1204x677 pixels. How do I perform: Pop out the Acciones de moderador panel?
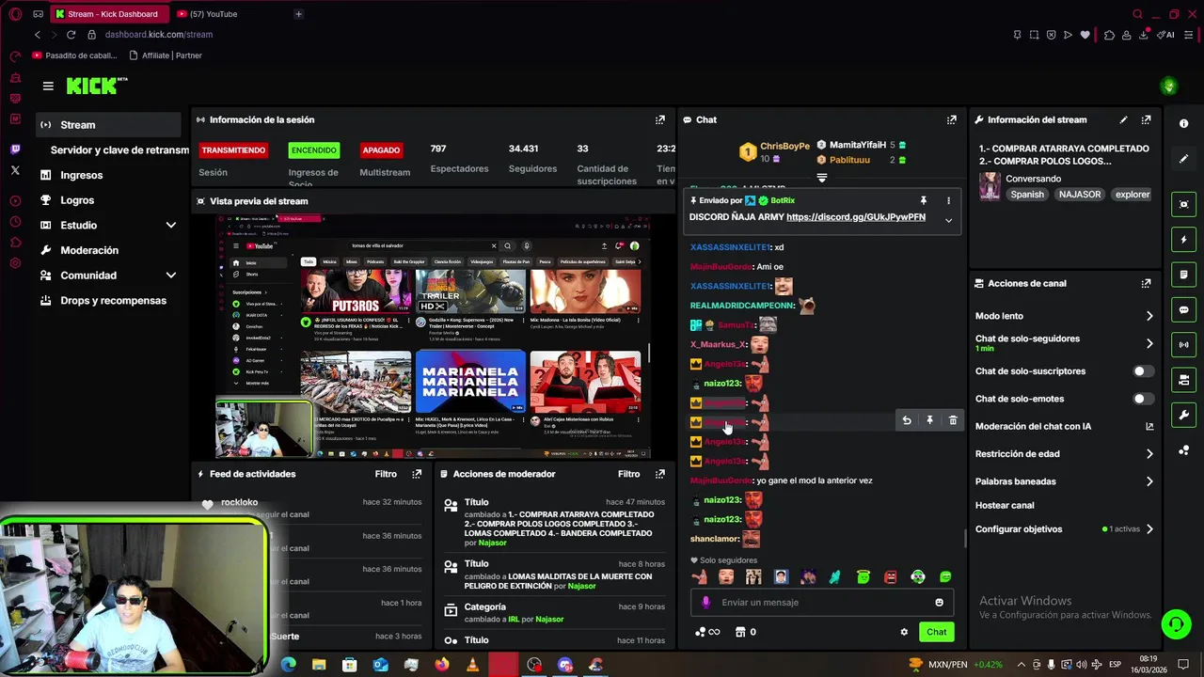(x=660, y=474)
